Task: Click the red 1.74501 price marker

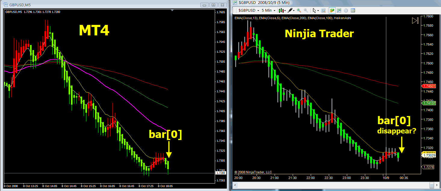Action: (428, 86)
